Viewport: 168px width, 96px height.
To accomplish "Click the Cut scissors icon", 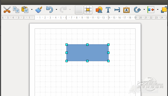I will coord(7,10).
